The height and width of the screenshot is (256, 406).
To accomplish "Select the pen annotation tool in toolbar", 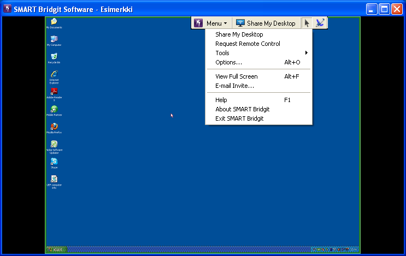I will (x=320, y=23).
